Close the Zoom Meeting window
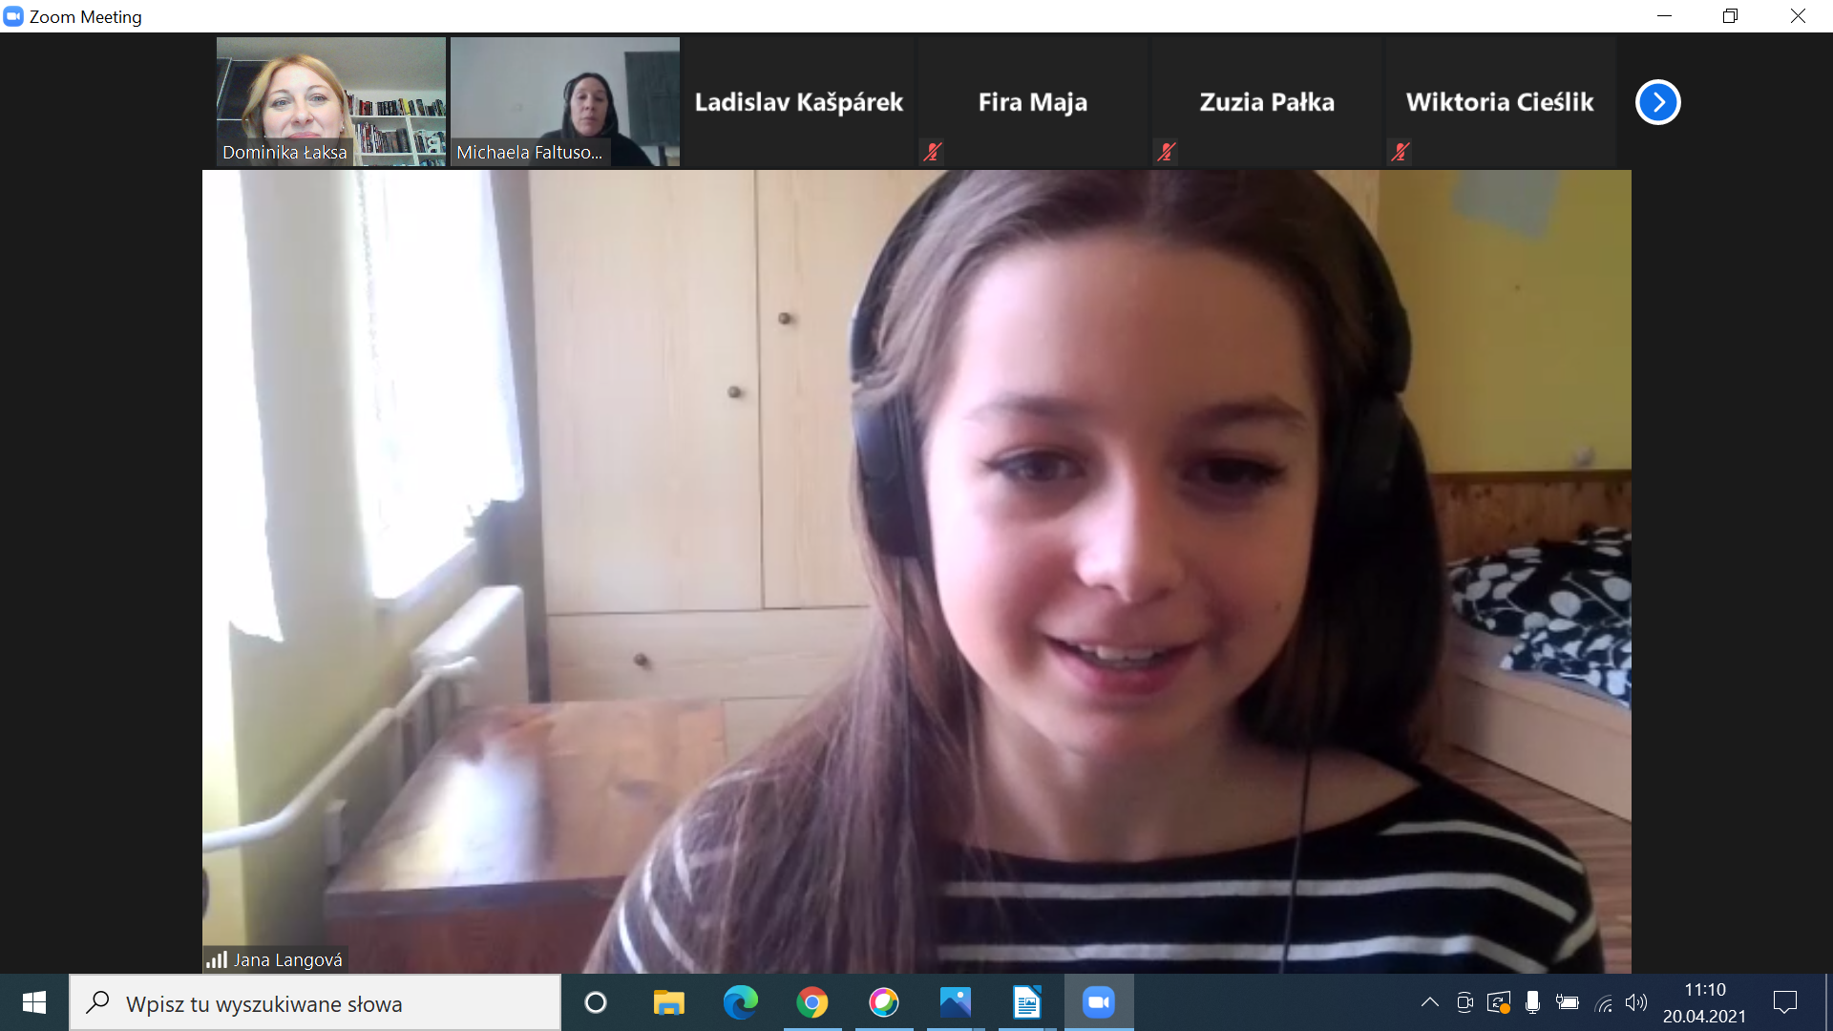Viewport: 1833px width, 1031px height. [1798, 16]
